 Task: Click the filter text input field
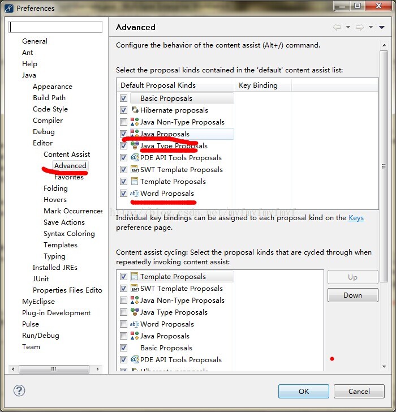click(55, 27)
